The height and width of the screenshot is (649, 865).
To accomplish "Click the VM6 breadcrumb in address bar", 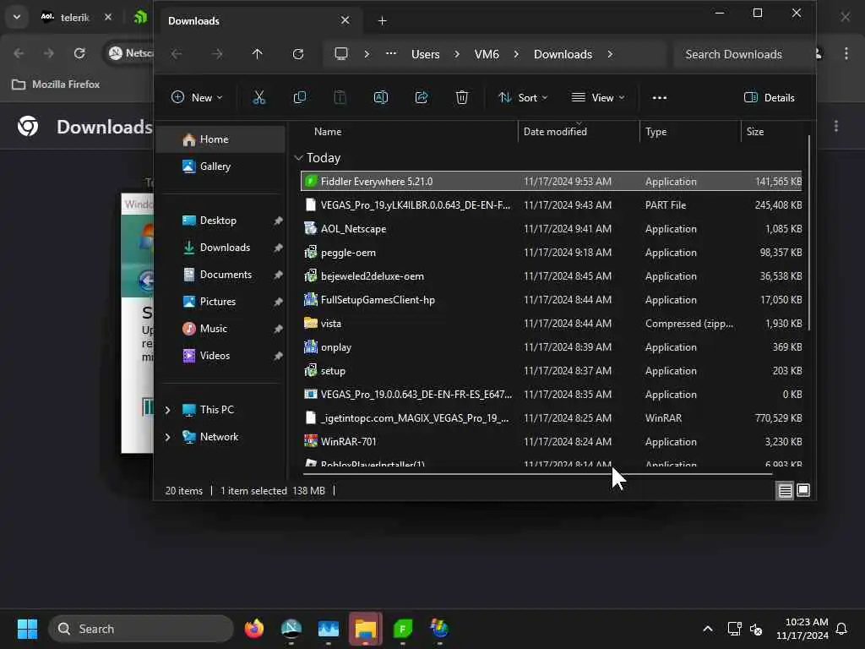I will pos(487,54).
